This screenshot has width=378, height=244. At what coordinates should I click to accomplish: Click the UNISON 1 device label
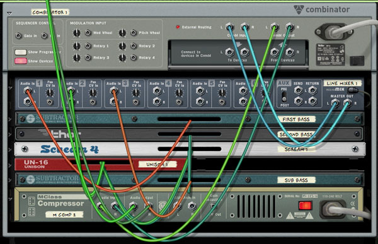coord(157,165)
